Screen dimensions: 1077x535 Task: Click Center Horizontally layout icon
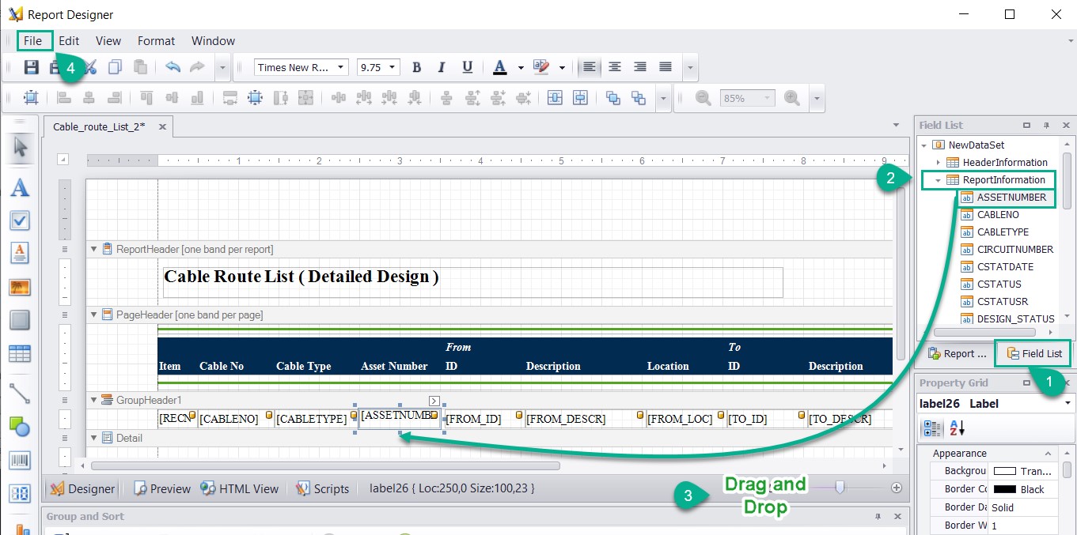pos(555,98)
